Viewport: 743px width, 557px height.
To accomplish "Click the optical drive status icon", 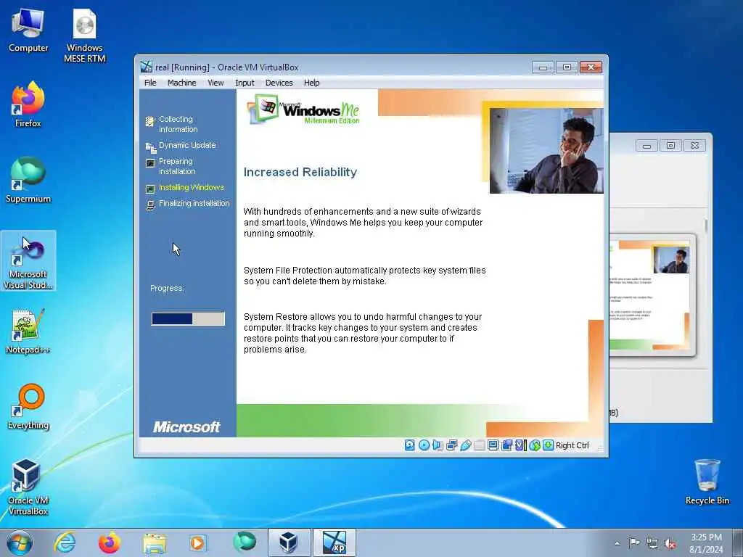I will (424, 445).
